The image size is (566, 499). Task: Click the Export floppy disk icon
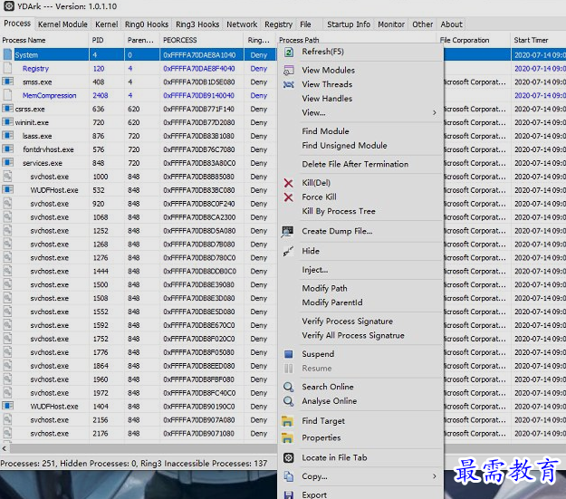288,494
